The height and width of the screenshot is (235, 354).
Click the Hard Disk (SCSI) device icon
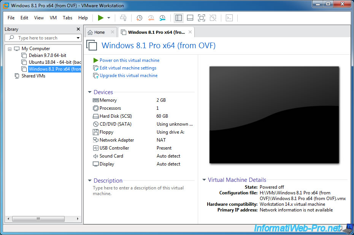96,116
